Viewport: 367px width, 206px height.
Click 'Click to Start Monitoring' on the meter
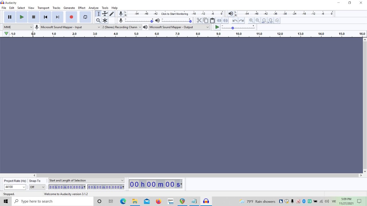click(175, 14)
